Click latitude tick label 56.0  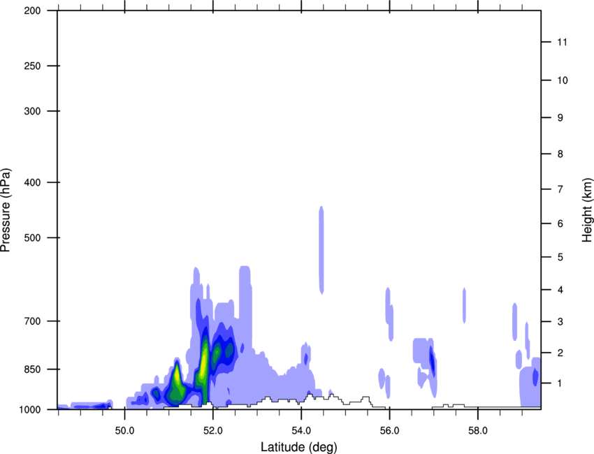[389, 431]
